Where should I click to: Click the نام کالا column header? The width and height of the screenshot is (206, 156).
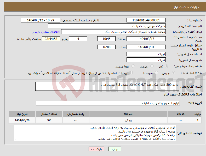128,114
